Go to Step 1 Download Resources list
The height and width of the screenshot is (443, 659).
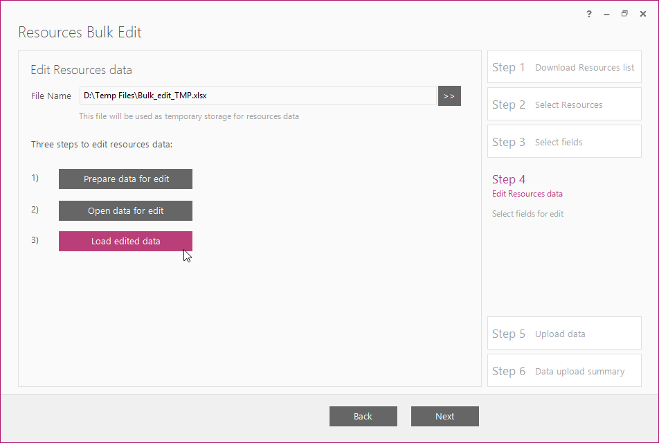click(x=564, y=67)
